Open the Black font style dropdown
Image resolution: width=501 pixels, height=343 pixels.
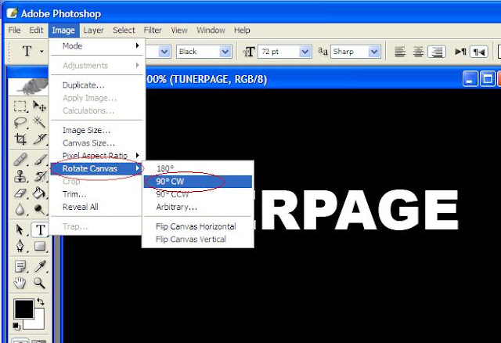coord(225,52)
